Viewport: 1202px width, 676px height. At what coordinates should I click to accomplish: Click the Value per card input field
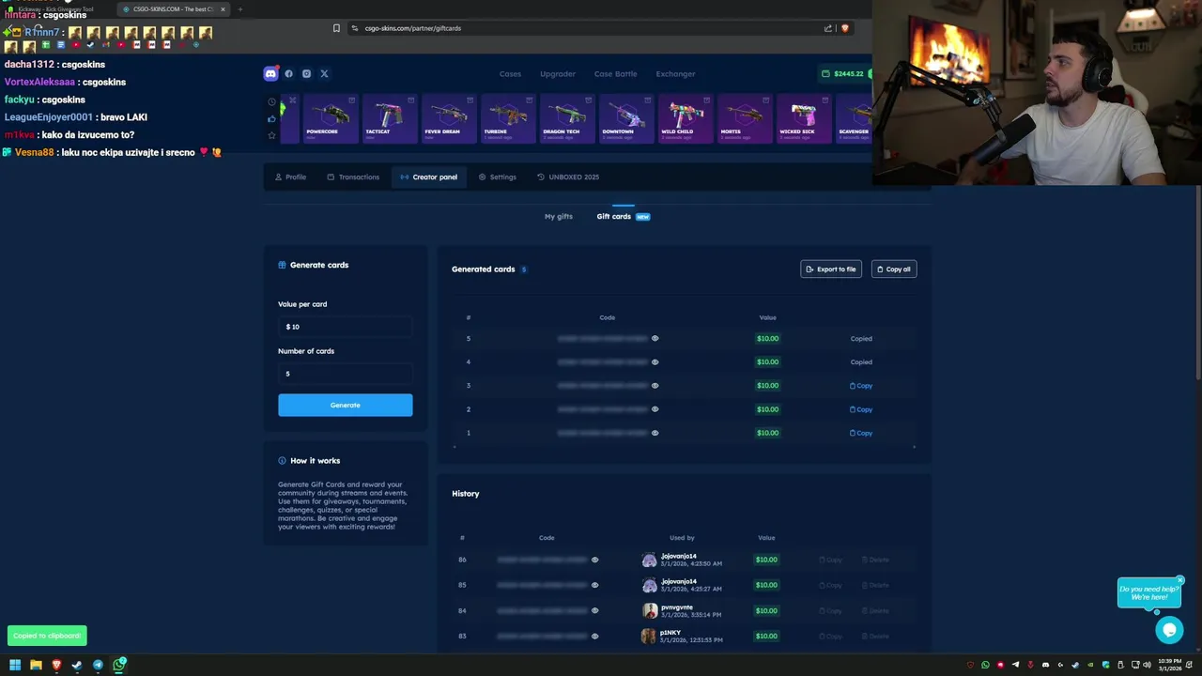coord(345,327)
